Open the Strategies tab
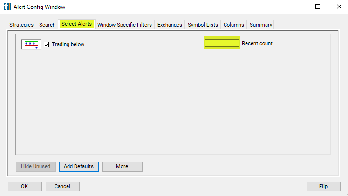 [21, 25]
